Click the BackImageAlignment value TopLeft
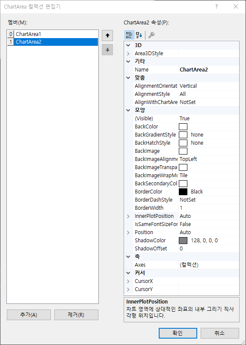The height and width of the screenshot is (345, 246). point(188,159)
